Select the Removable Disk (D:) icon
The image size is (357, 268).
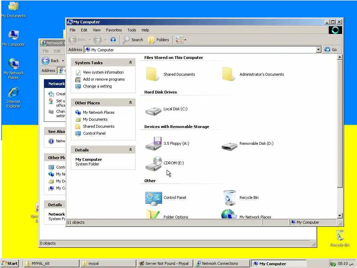tap(229, 146)
